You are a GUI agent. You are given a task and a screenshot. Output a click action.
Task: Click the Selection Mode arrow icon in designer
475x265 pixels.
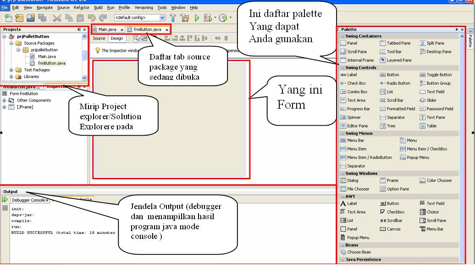tap(137, 38)
